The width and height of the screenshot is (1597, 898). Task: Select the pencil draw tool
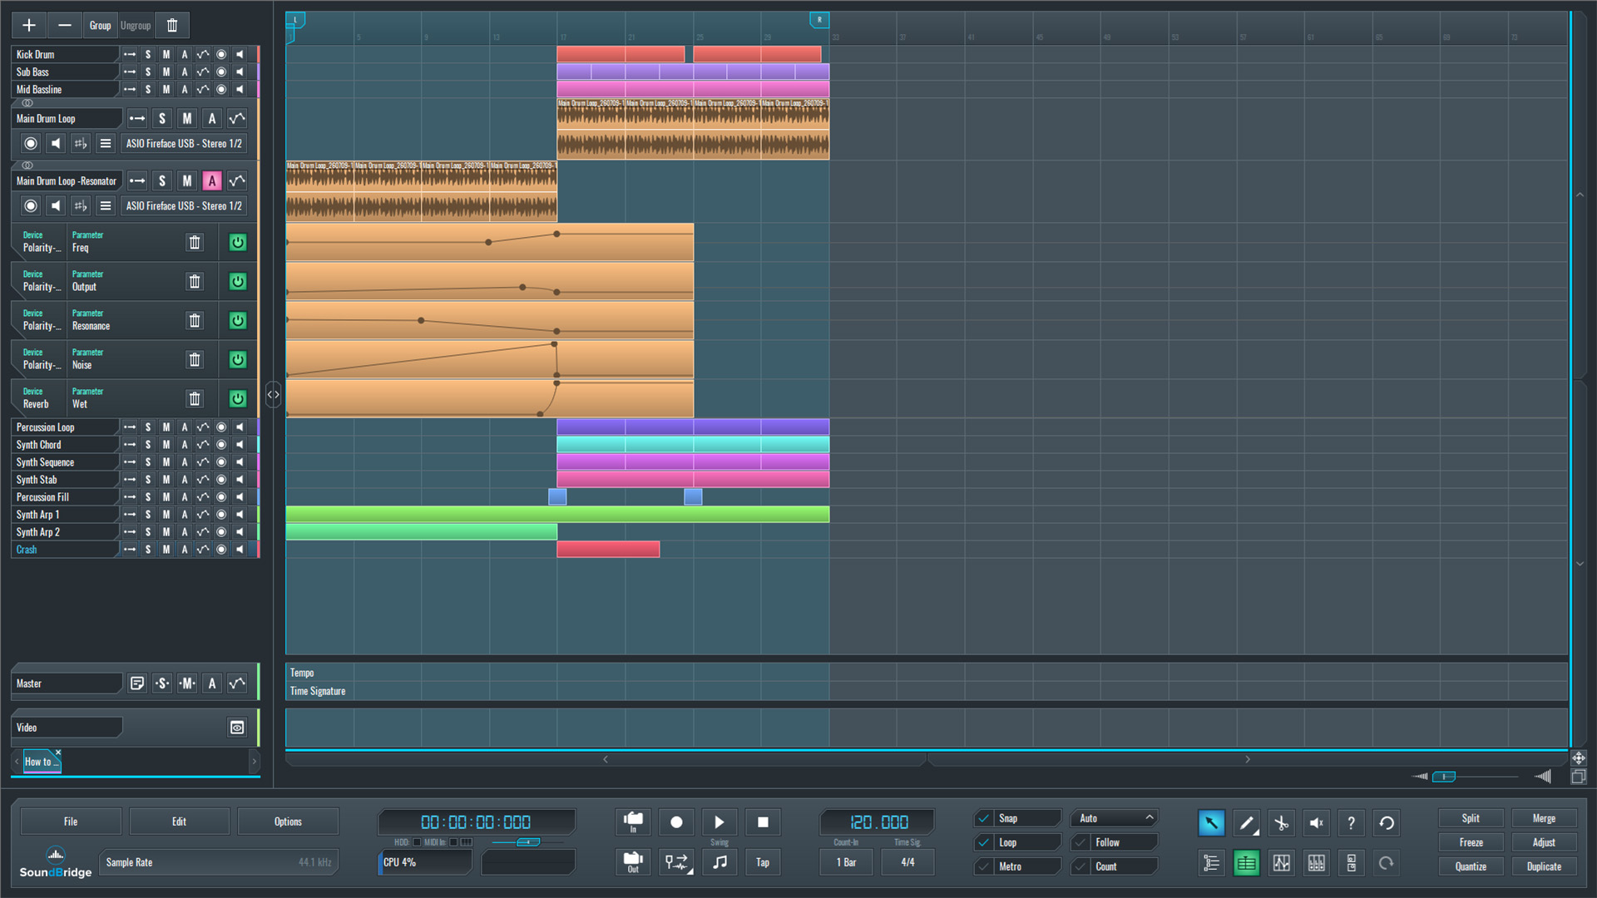[x=1246, y=822]
